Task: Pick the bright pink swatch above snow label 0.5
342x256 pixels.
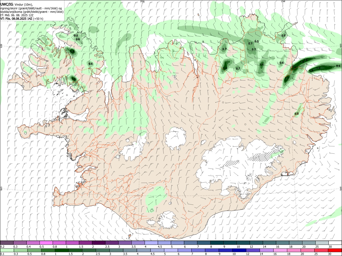Action: (x=46, y=243)
